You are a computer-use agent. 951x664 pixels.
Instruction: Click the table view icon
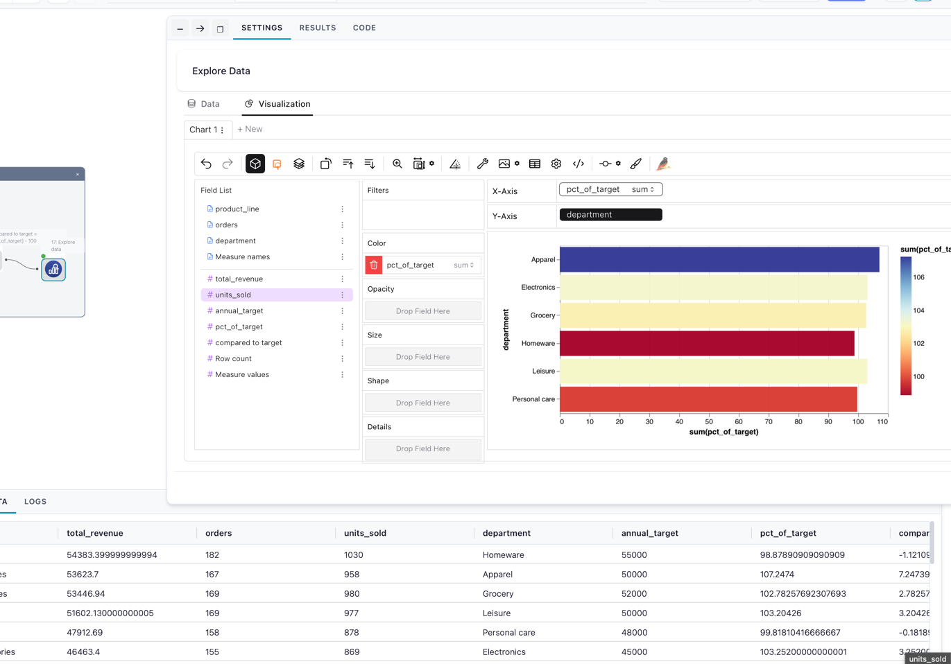[x=535, y=164]
